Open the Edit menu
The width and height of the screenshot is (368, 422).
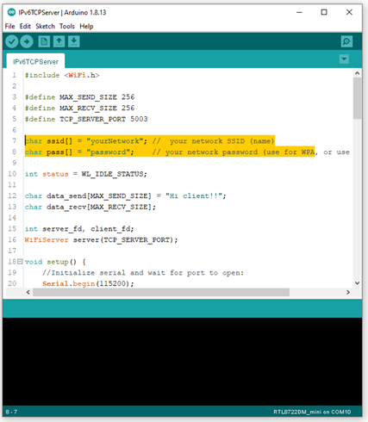tap(25, 27)
